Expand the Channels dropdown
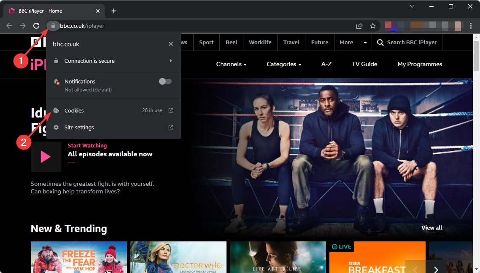The image size is (480, 273). (x=231, y=64)
